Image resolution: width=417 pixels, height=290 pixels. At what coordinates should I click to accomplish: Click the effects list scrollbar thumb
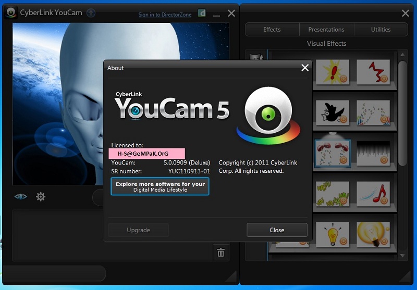(402, 114)
